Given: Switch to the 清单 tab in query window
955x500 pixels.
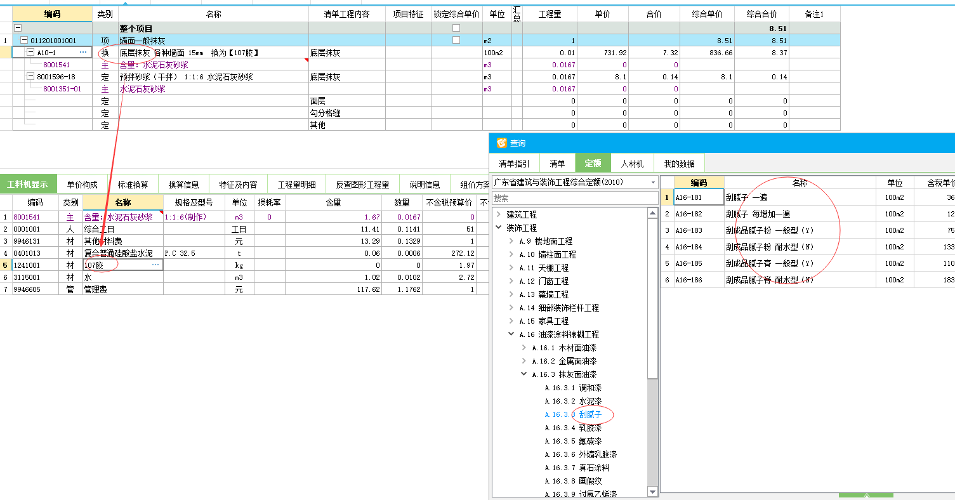Looking at the screenshot, I should pyautogui.click(x=557, y=164).
